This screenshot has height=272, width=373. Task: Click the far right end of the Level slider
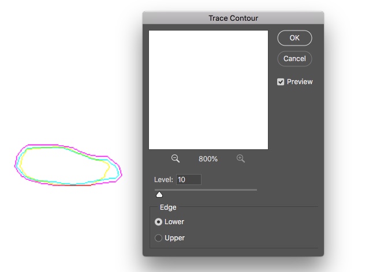[x=256, y=190]
